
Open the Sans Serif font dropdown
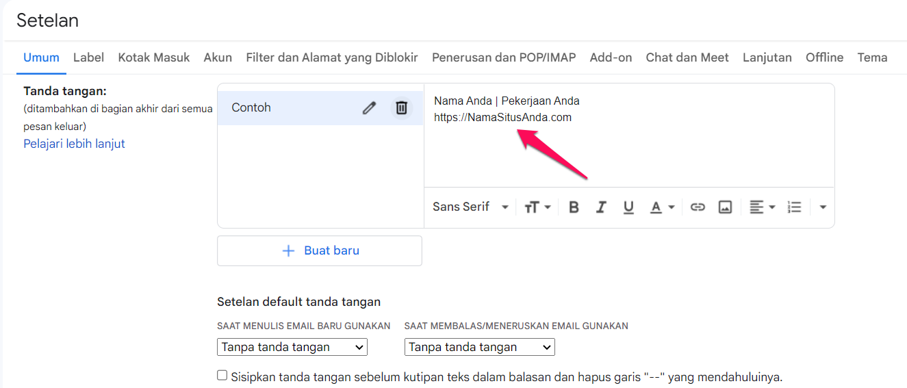[471, 207]
